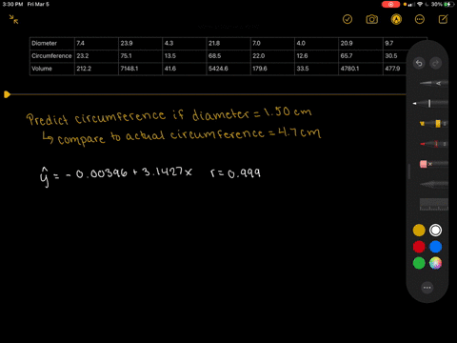Select the red pencil tool
457x343 pixels.
point(433,144)
